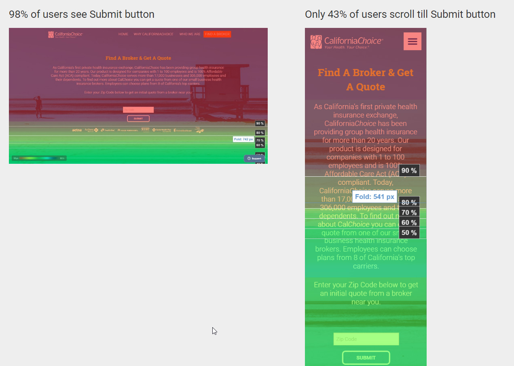Click the UnitedHealthcare carrier logo
Image resolution: width=514 pixels, height=366 pixels.
183,130
